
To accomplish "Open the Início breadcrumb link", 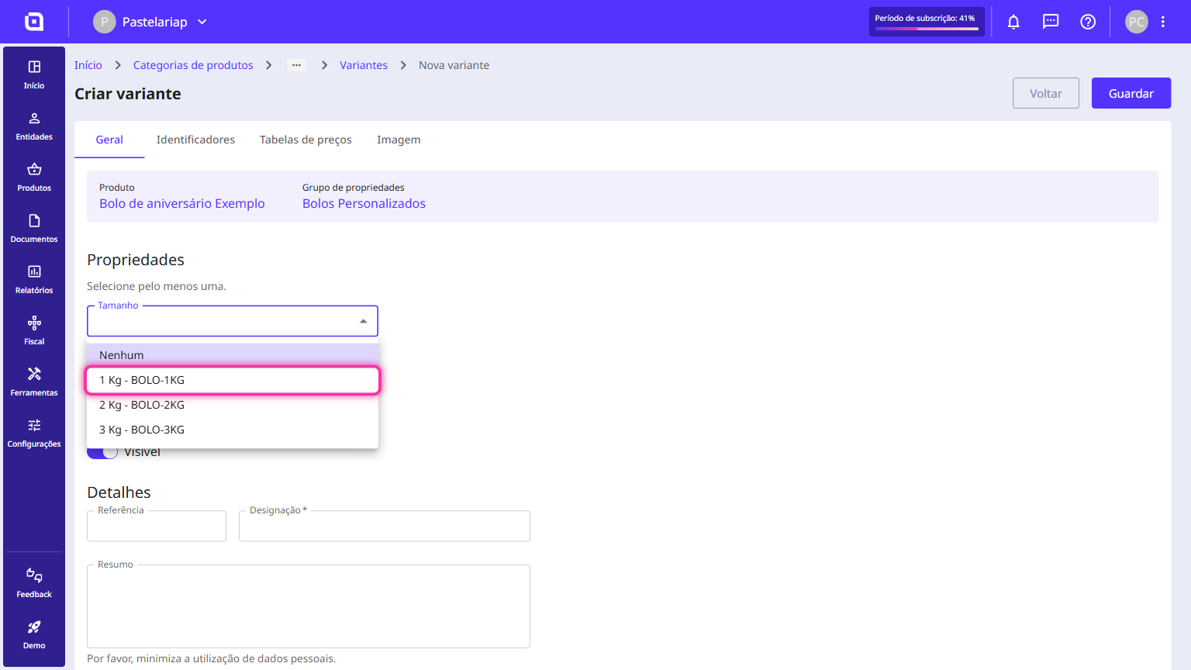I will (x=88, y=65).
